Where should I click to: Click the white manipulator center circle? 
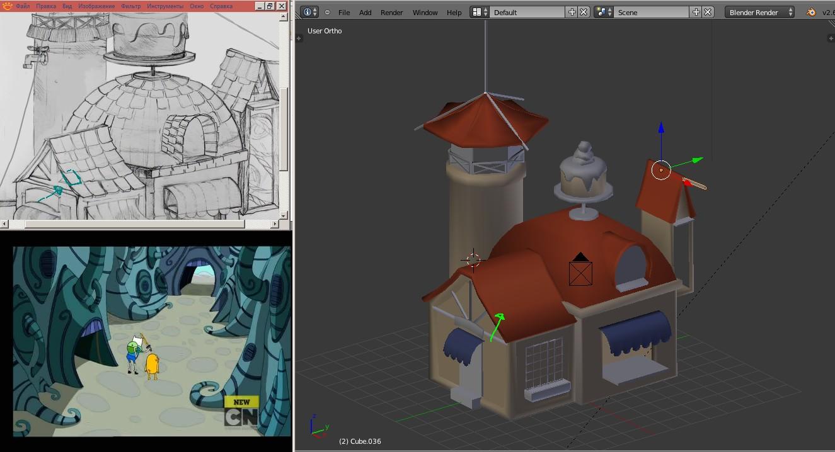point(661,170)
